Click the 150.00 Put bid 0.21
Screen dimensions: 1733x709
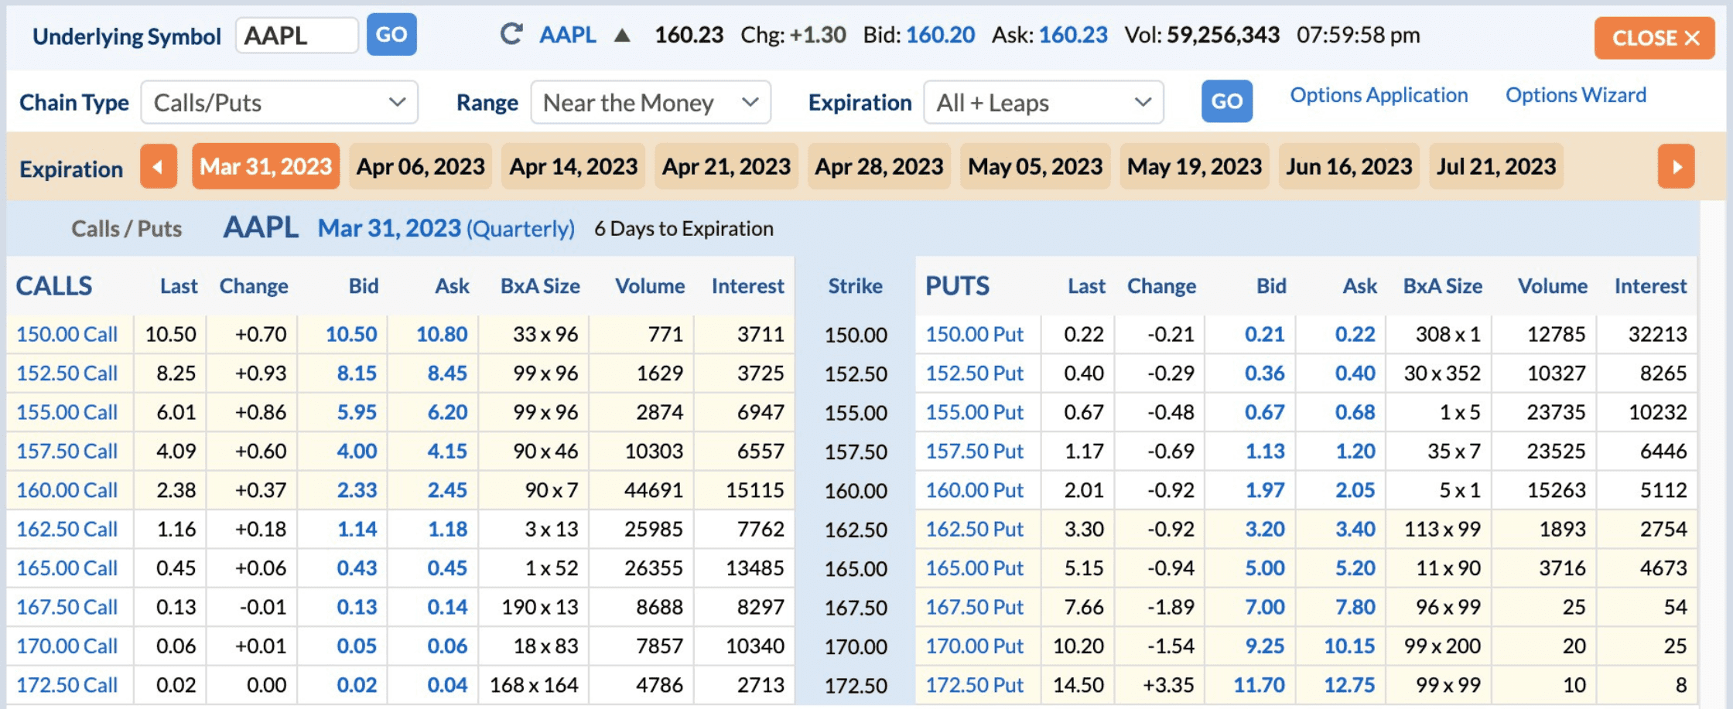click(1264, 334)
